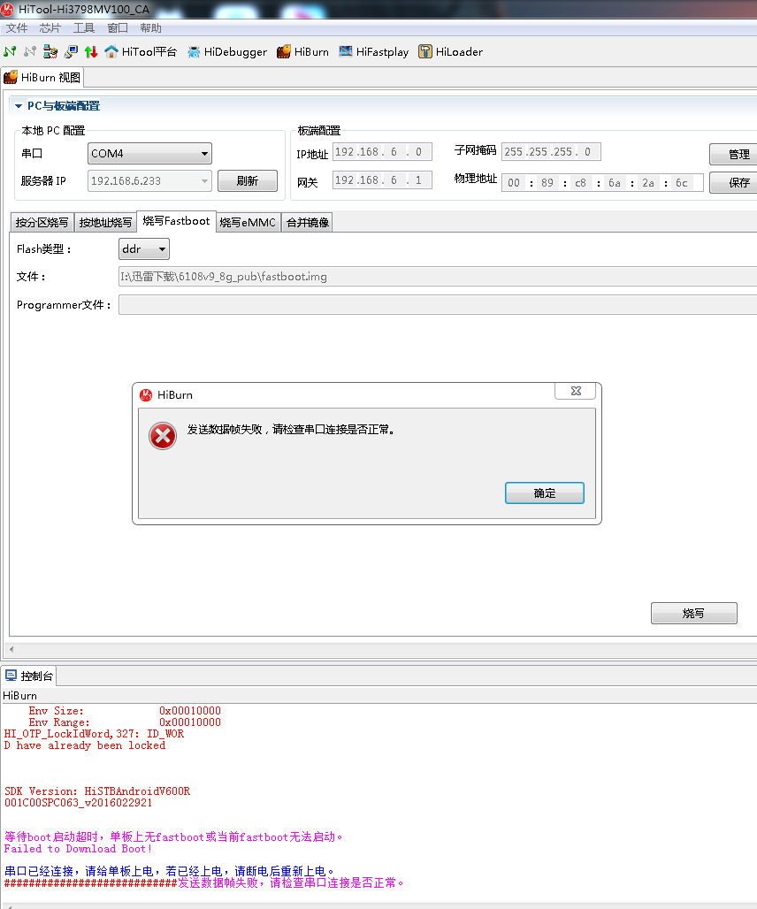Open the 窗口 menu
This screenshot has height=909, width=757.
[x=118, y=27]
